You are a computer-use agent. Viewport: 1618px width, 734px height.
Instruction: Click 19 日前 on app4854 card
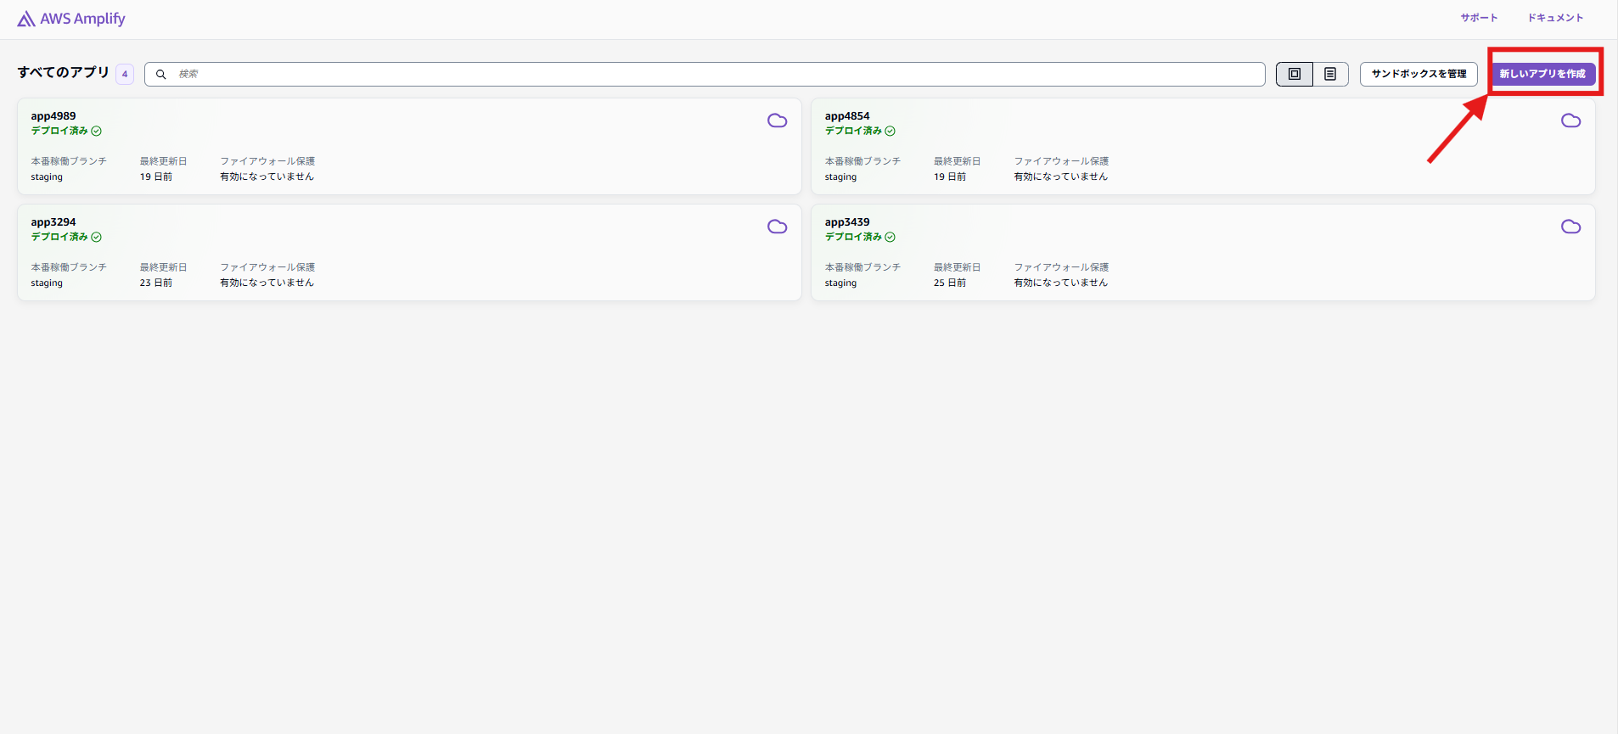pos(950,177)
